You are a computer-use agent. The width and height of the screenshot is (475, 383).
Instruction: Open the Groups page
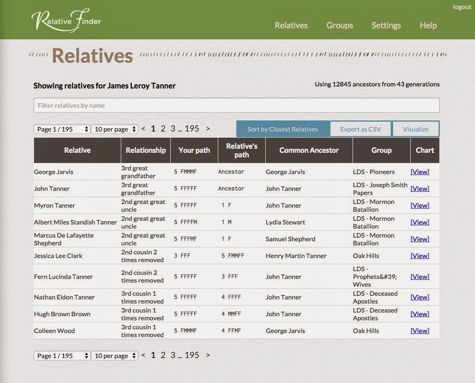339,25
